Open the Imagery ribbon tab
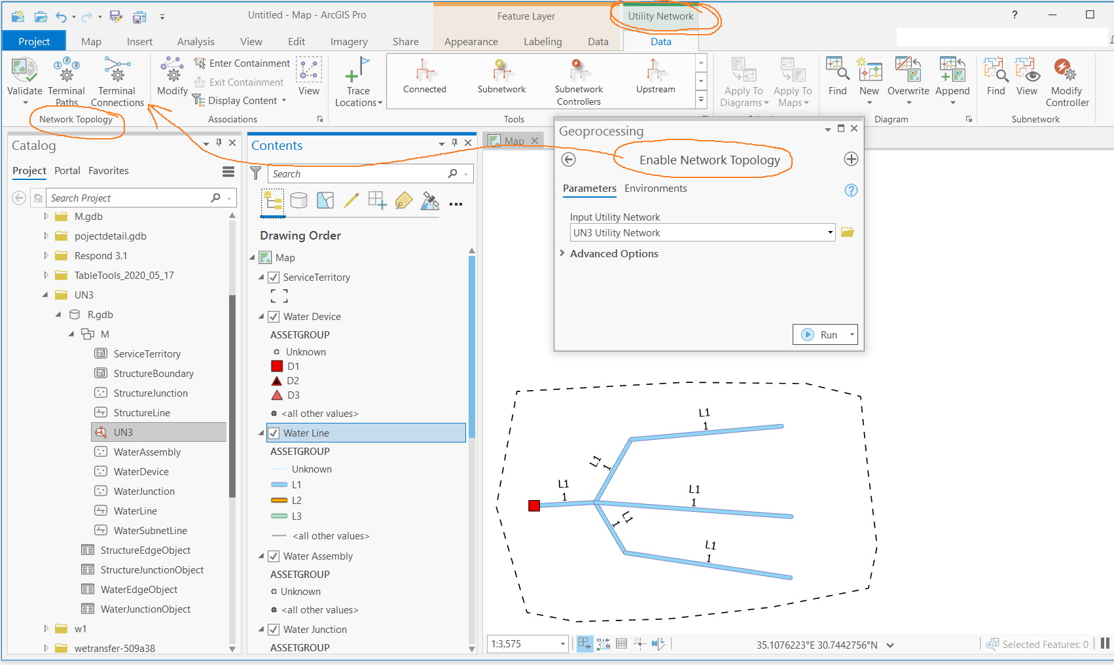Screen dimensions: 1114x665 (x=349, y=41)
